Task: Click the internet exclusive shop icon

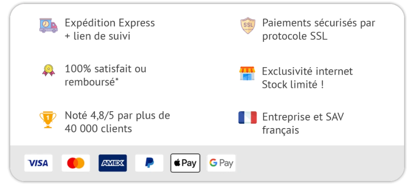Action: click(247, 74)
